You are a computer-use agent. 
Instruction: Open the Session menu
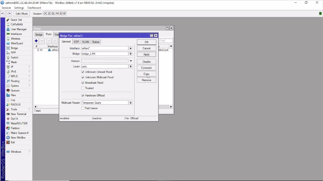[6, 8]
